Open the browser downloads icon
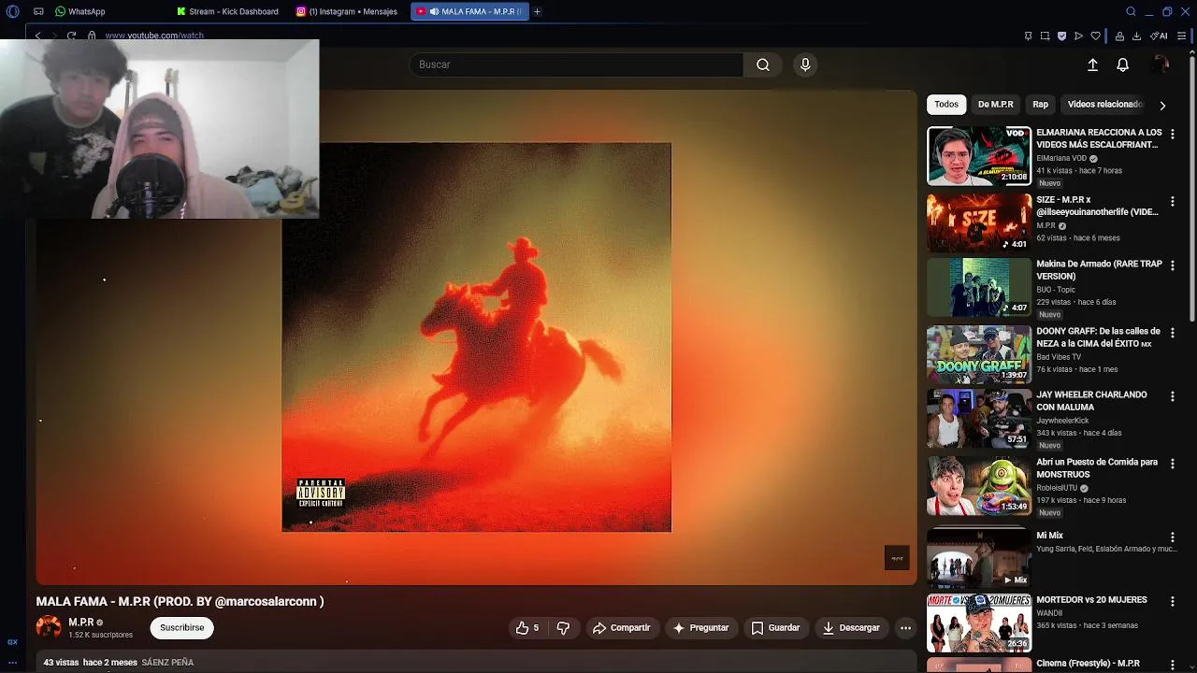1197x673 pixels. 1136,36
